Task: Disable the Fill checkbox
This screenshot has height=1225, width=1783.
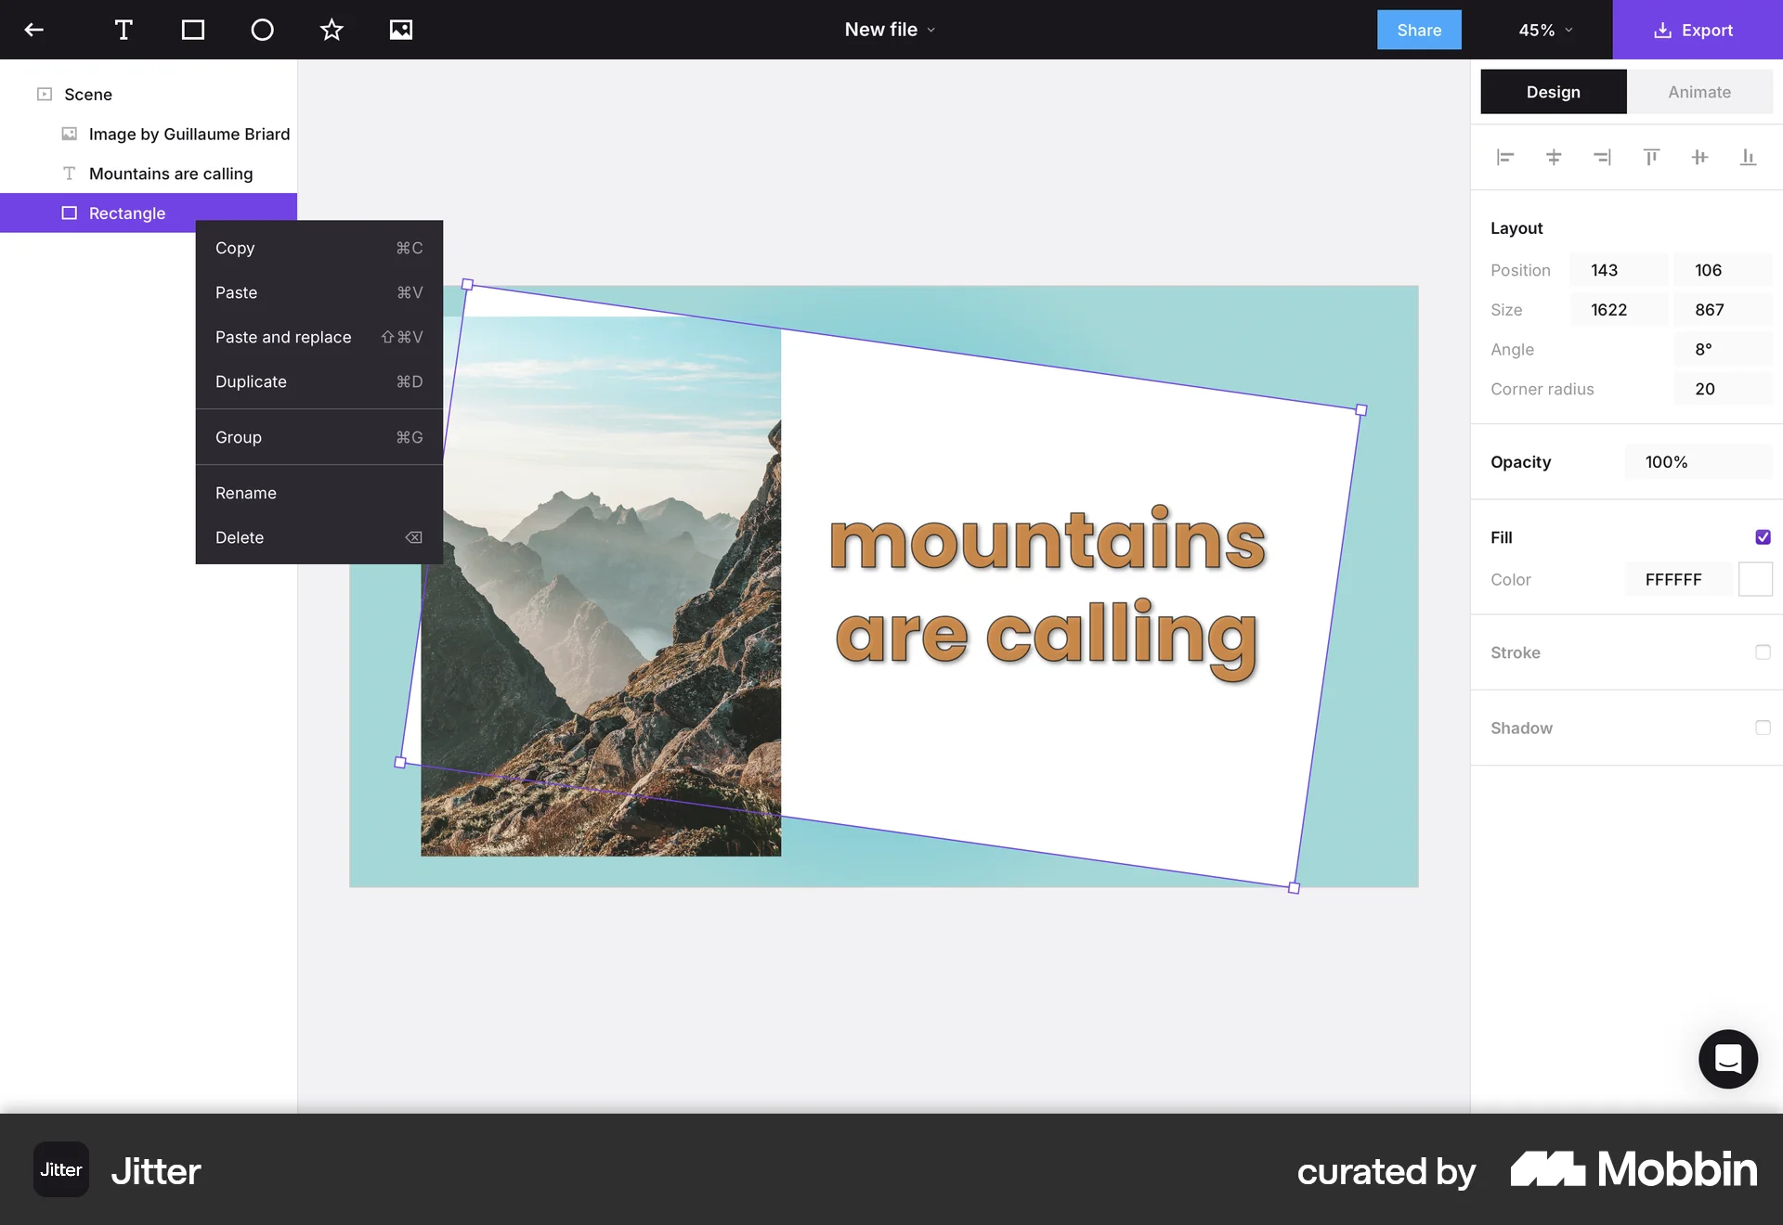Action: pos(1763,537)
